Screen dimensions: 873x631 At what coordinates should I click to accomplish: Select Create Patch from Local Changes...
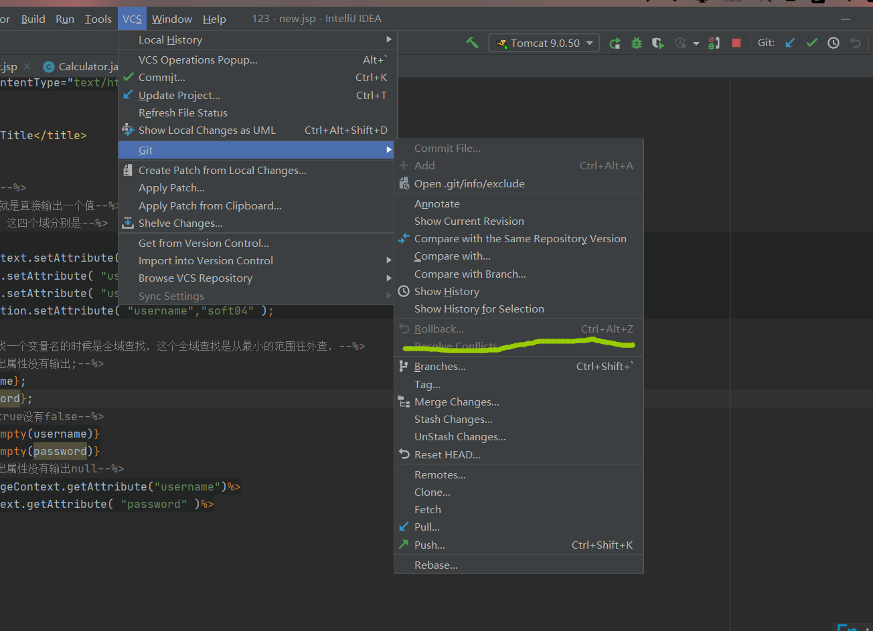pyautogui.click(x=258, y=170)
